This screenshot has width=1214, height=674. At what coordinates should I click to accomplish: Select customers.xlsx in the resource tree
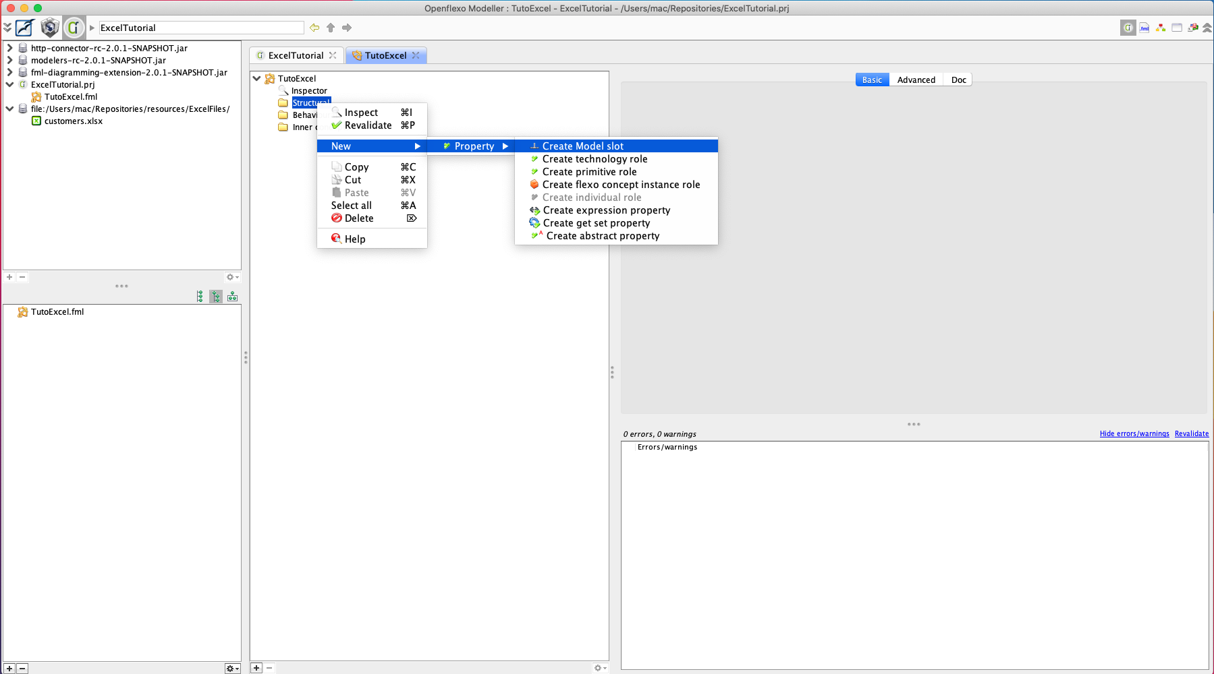click(73, 121)
